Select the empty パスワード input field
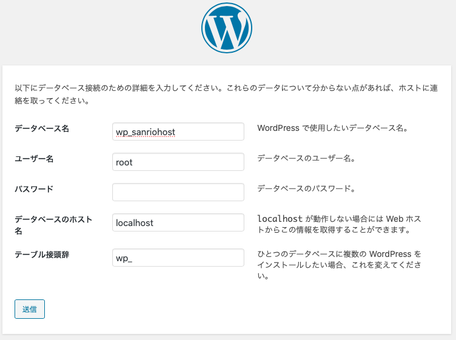 click(x=178, y=192)
